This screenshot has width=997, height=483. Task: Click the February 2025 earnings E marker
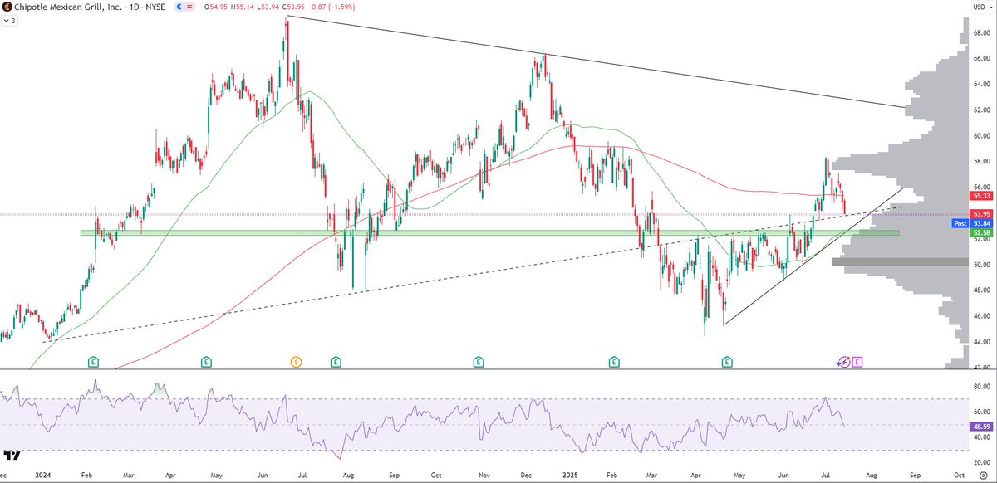pyautogui.click(x=614, y=361)
